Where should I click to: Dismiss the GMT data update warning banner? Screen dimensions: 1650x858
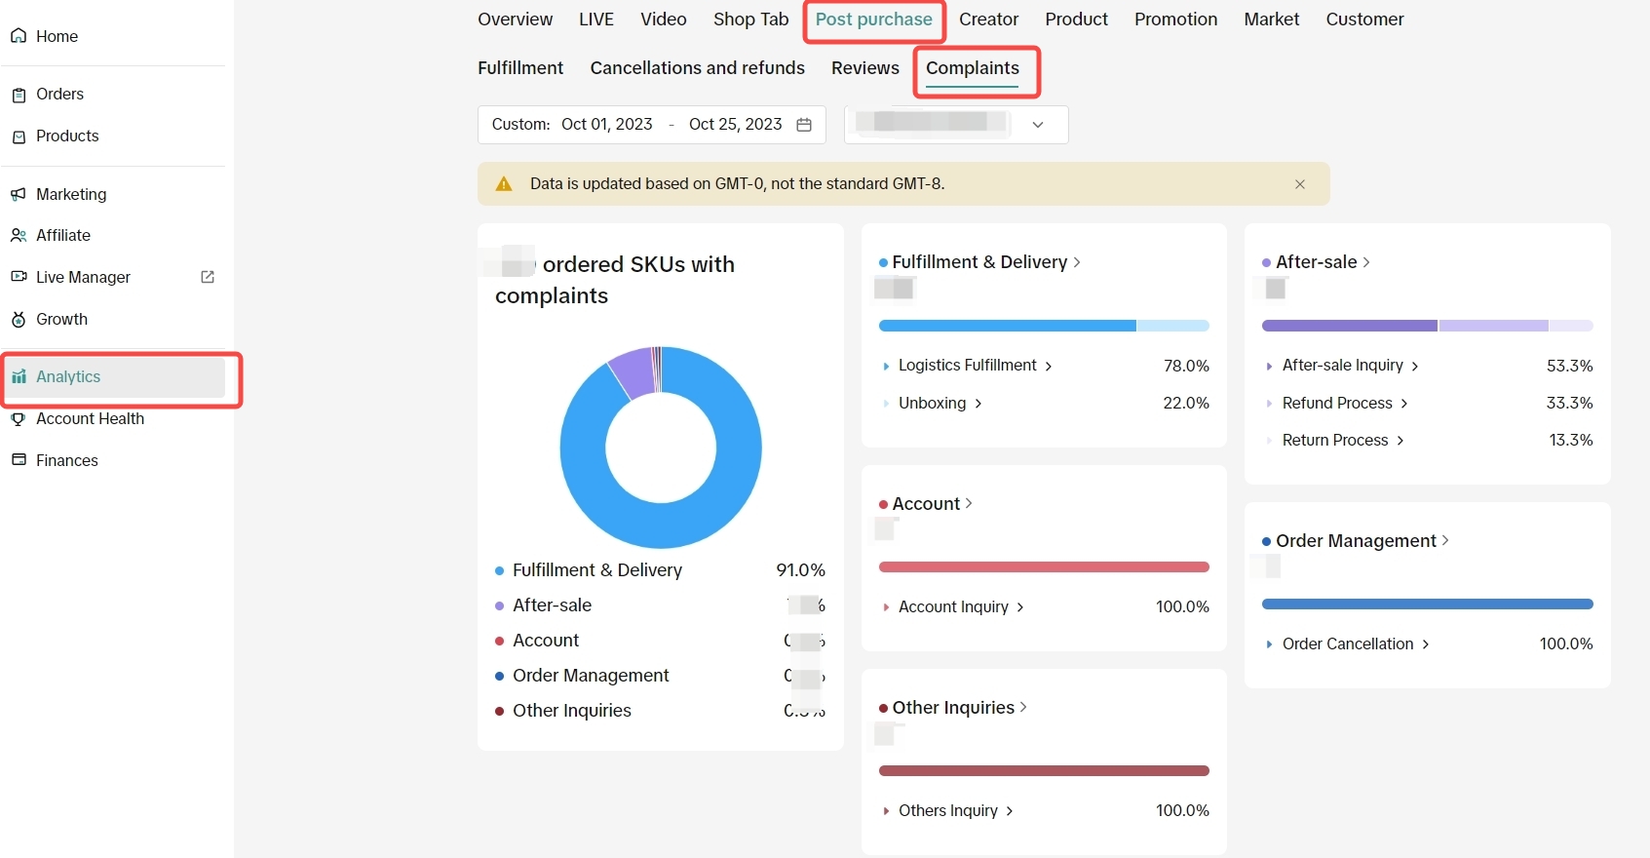(x=1299, y=184)
